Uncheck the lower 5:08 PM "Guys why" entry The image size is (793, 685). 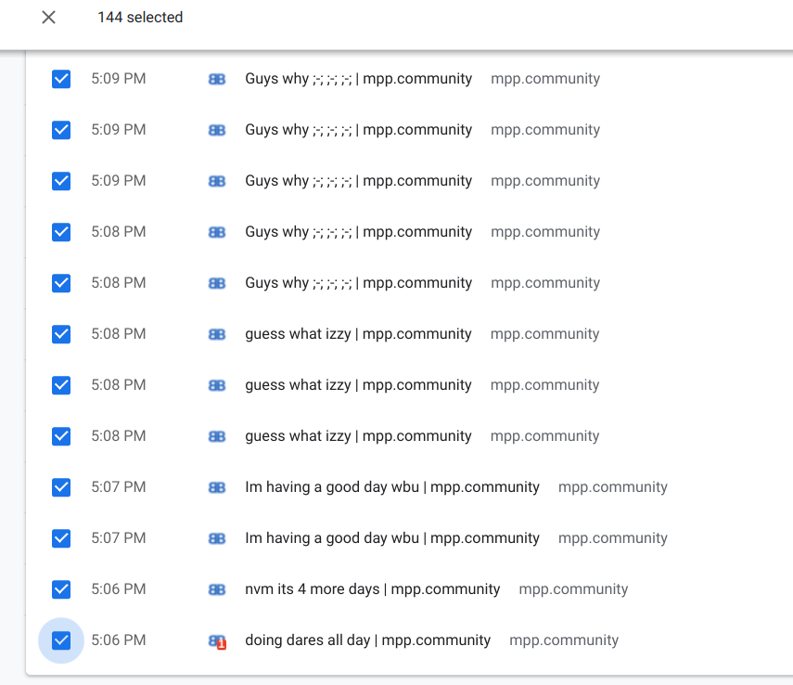point(61,283)
